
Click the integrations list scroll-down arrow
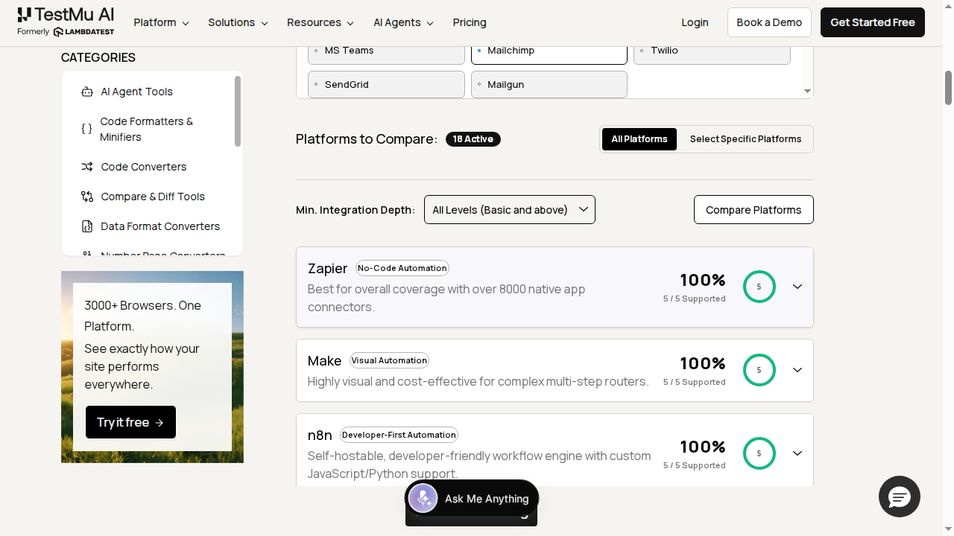807,92
